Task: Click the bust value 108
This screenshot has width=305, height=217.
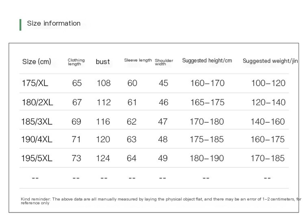Action: (x=104, y=83)
